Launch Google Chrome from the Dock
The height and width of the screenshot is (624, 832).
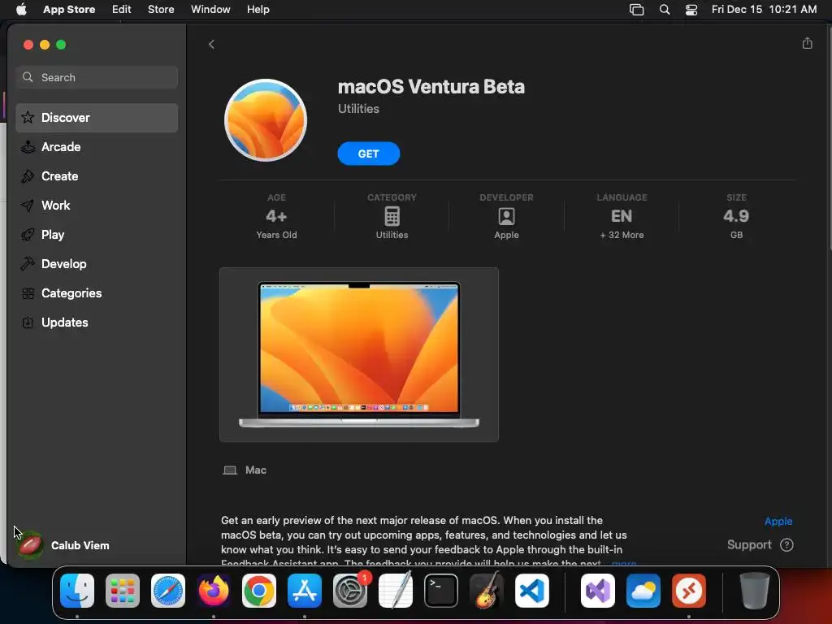[x=259, y=591]
